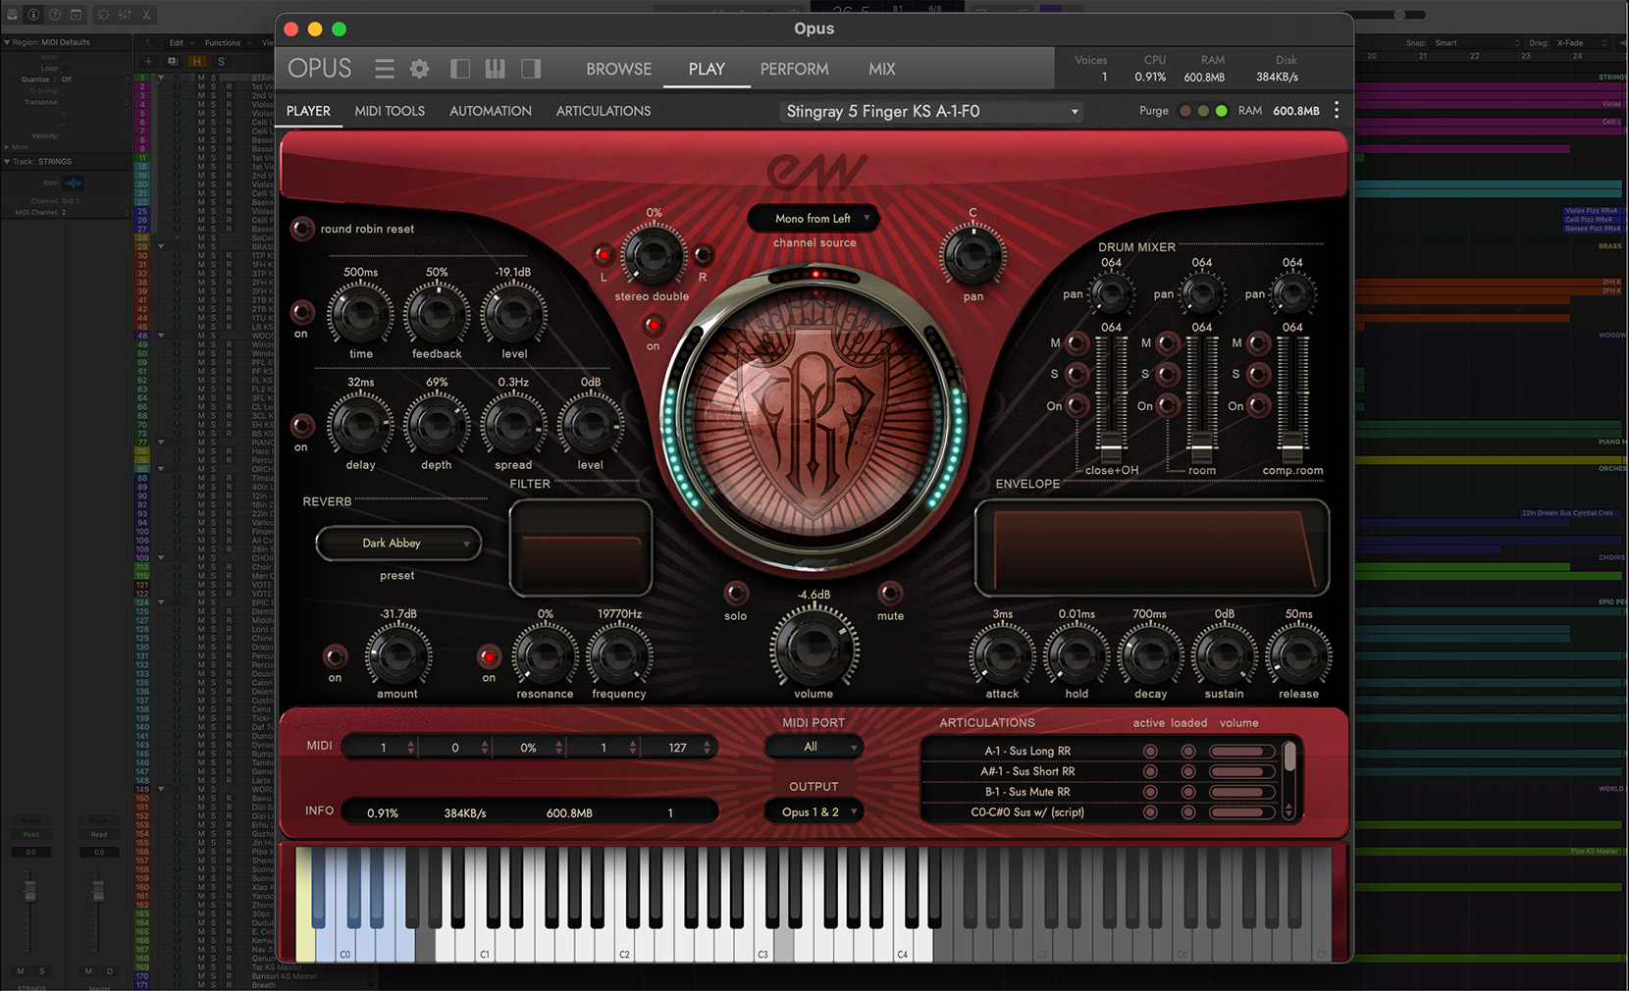Viewport: 1629px width, 991px height.
Task: Click the main volume knob
Action: (x=814, y=648)
